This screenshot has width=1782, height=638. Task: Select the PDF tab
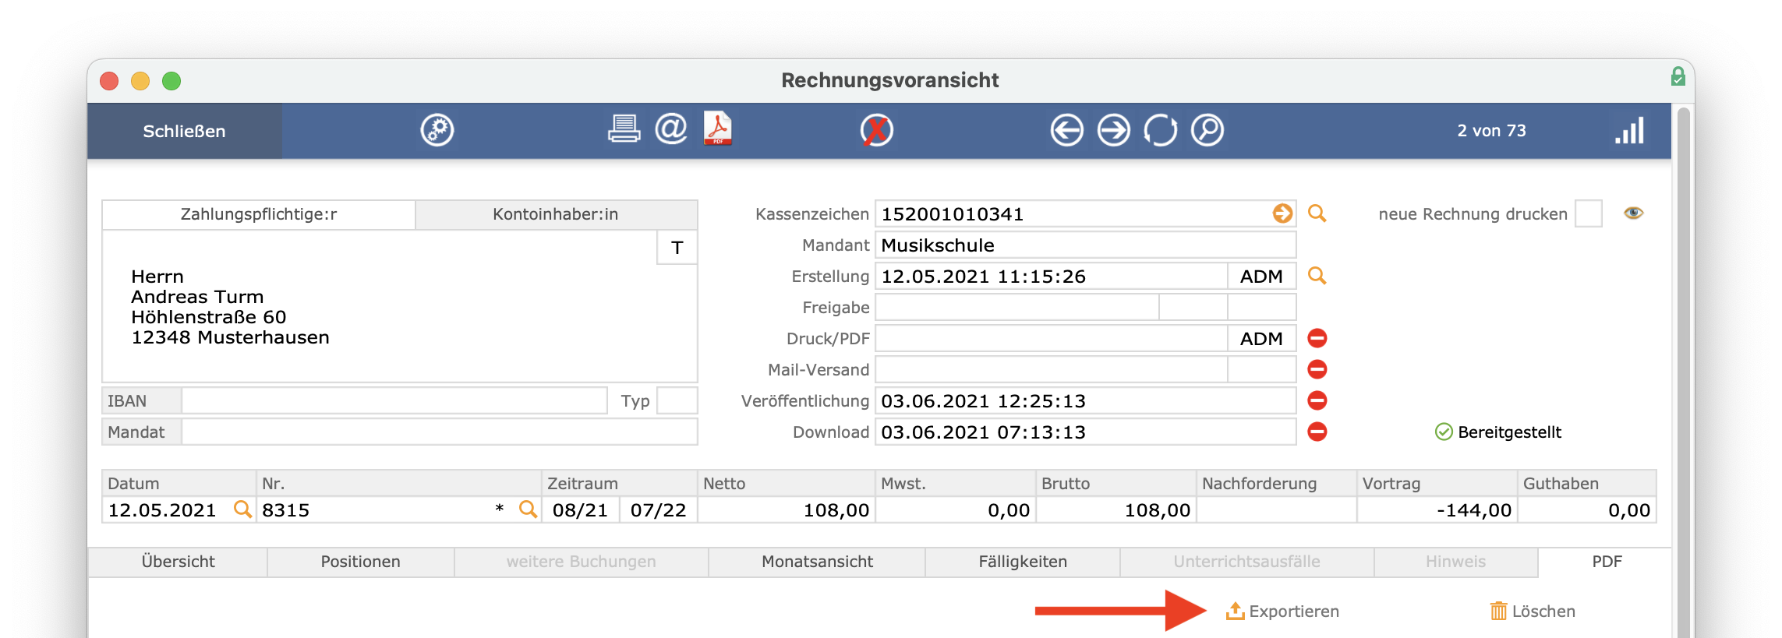point(1607,562)
